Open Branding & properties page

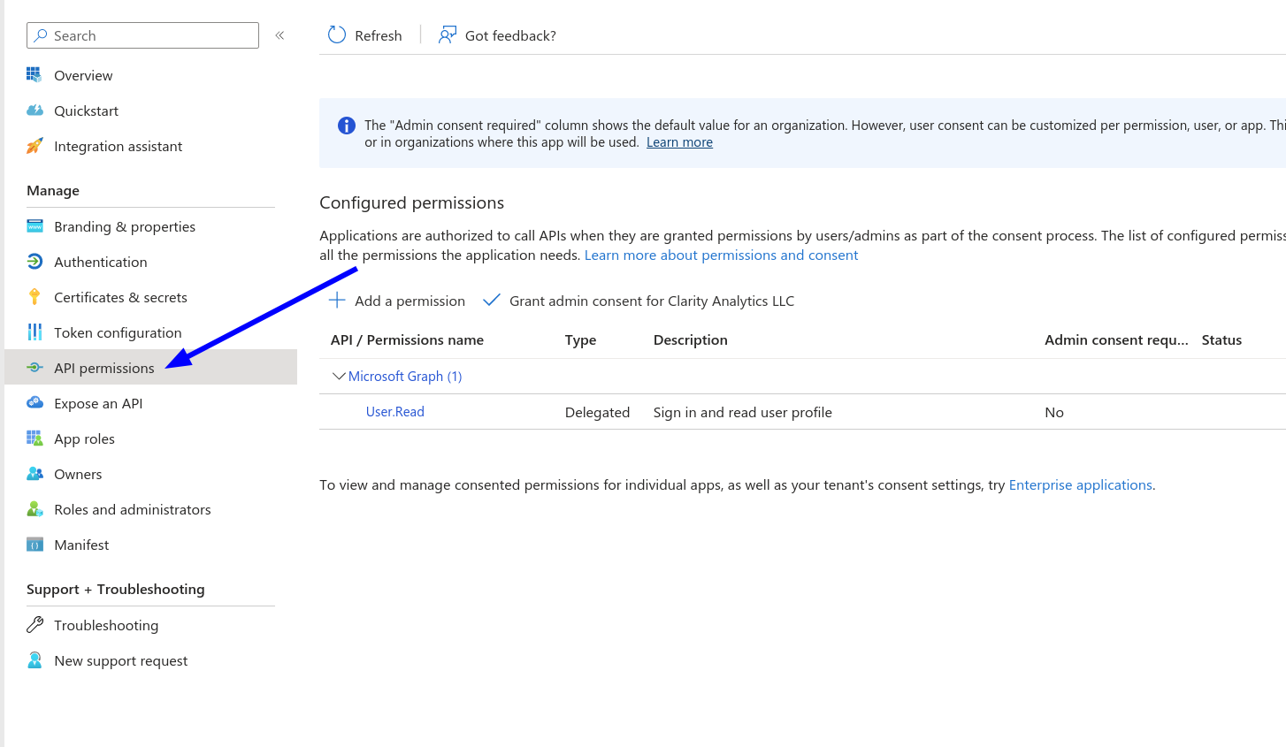coord(124,226)
